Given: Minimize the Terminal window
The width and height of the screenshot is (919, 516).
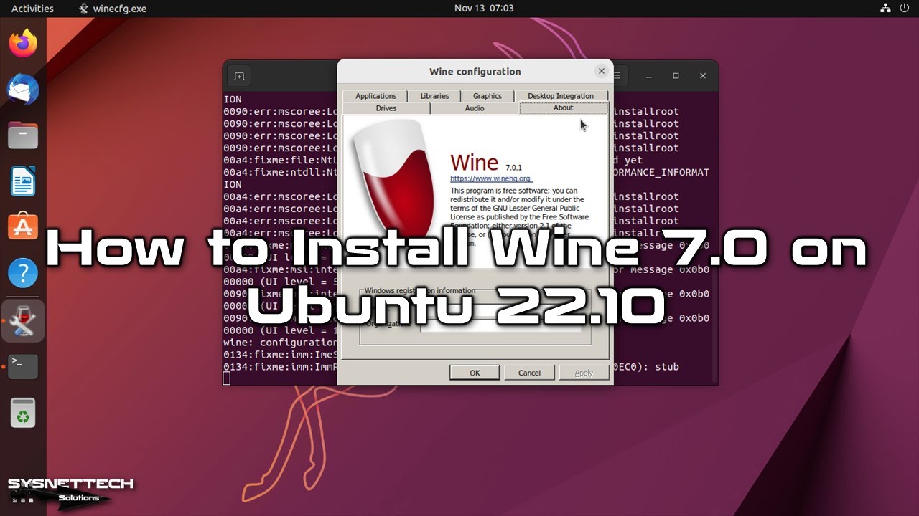Looking at the screenshot, I should click(x=648, y=76).
